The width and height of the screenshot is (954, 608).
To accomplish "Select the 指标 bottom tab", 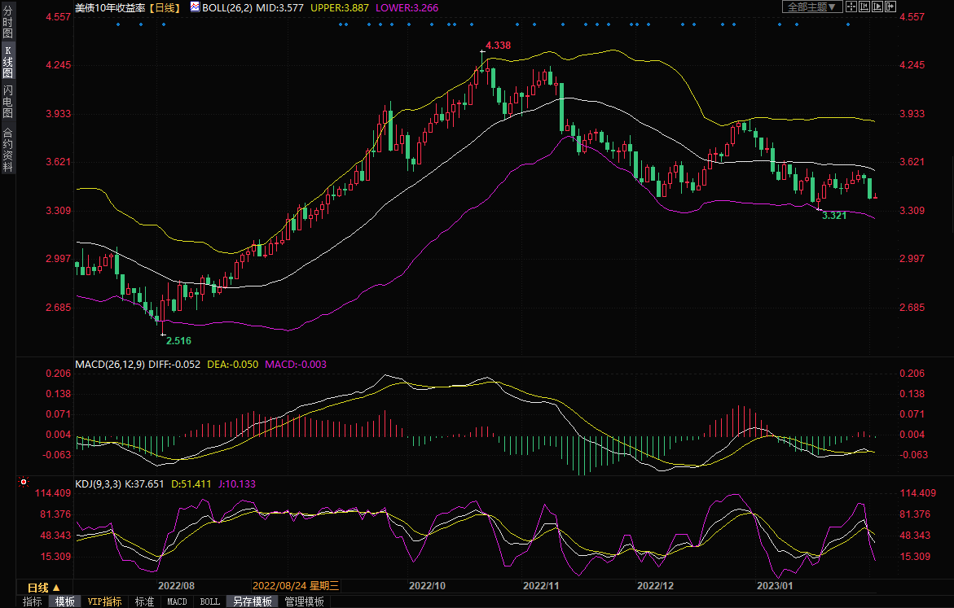I will (33, 601).
